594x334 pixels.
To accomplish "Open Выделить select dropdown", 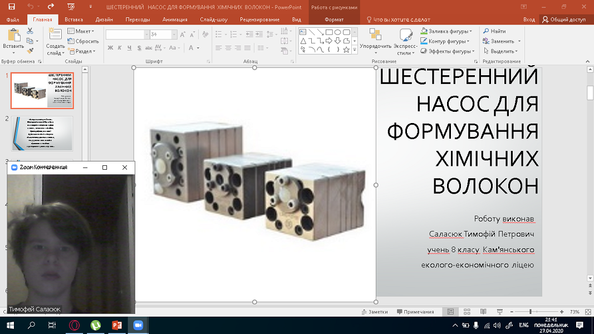I will pos(501,51).
